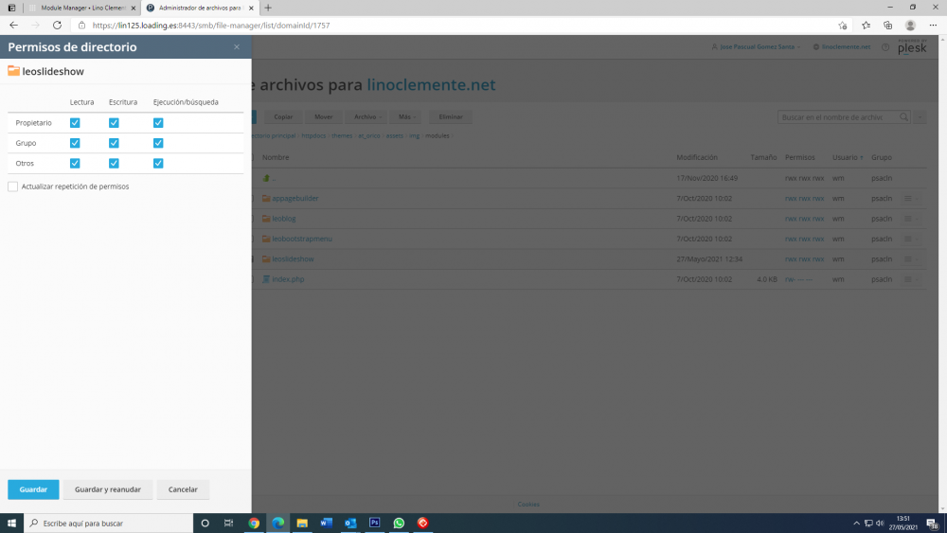
Task: Reload the current page
Action: click(57, 26)
